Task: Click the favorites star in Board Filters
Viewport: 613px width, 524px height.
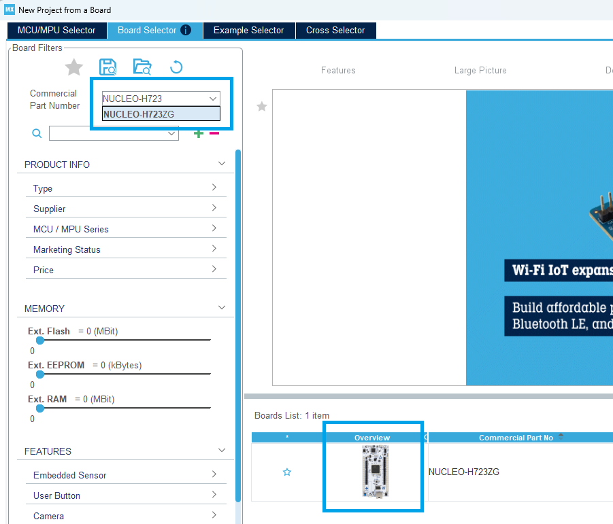Action: tap(74, 67)
